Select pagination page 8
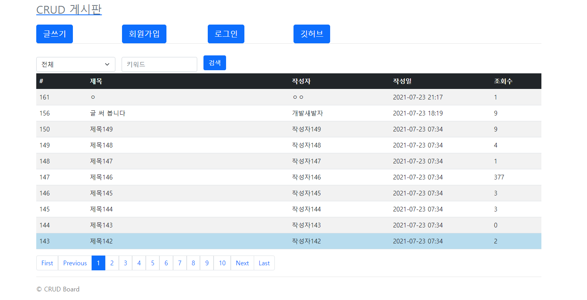Viewport: 587px width, 300px height. pos(193,263)
